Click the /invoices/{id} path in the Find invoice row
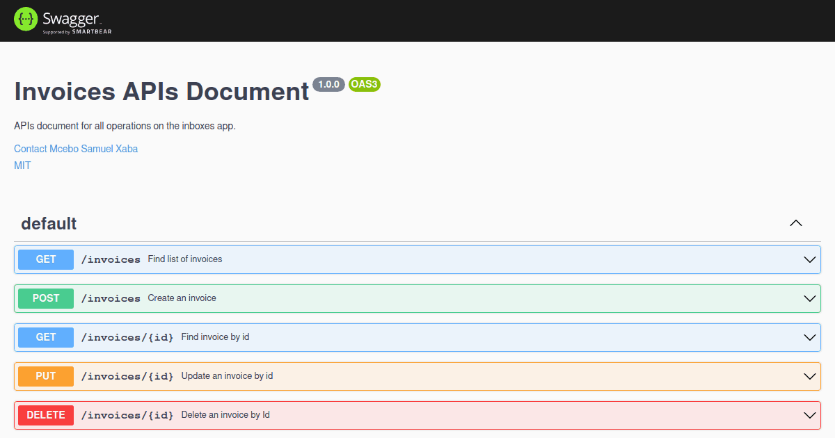Image resolution: width=835 pixels, height=438 pixels. [x=127, y=337]
